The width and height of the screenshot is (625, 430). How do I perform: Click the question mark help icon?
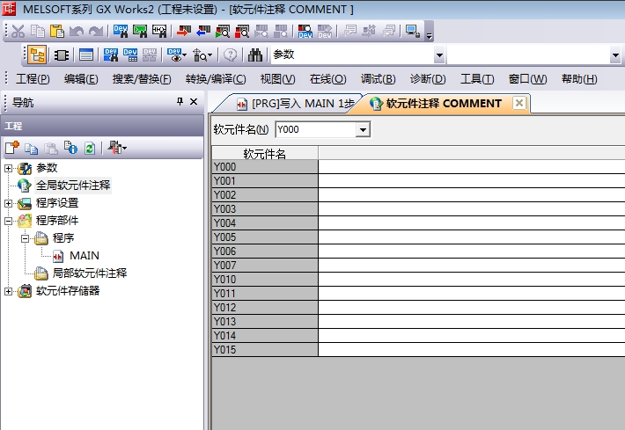(230, 55)
